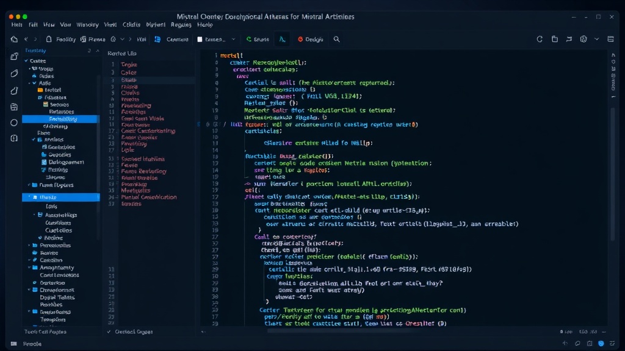Click the flag icon in top-right toolbar
Image resolution: width=625 pixels, height=351 pixels.
[x=569, y=39]
